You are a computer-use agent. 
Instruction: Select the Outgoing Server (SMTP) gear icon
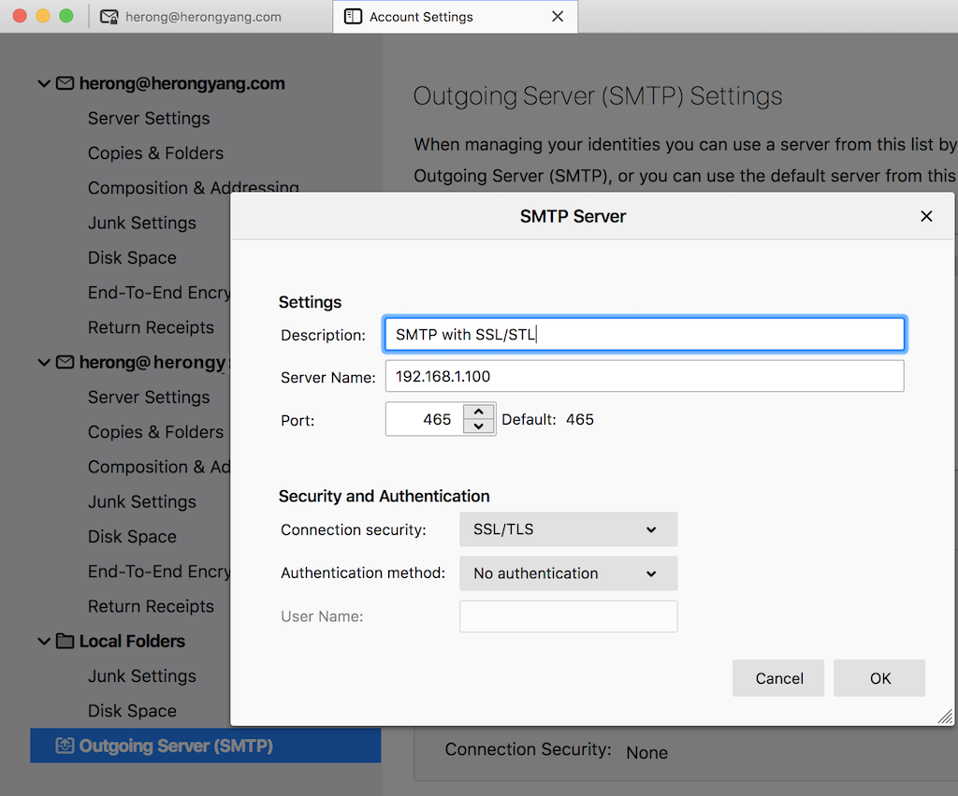tap(64, 745)
